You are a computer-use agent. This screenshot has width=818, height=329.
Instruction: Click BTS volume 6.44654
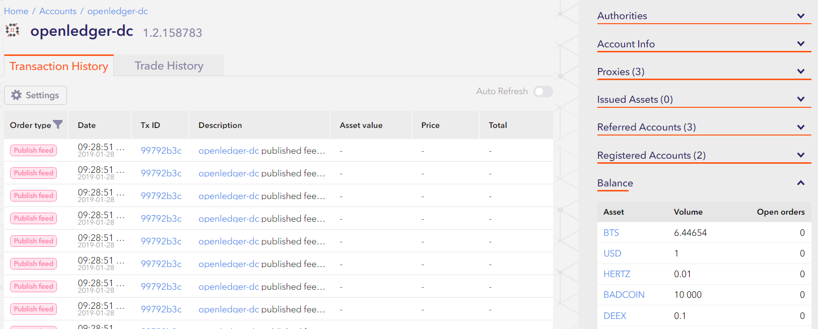click(x=690, y=233)
